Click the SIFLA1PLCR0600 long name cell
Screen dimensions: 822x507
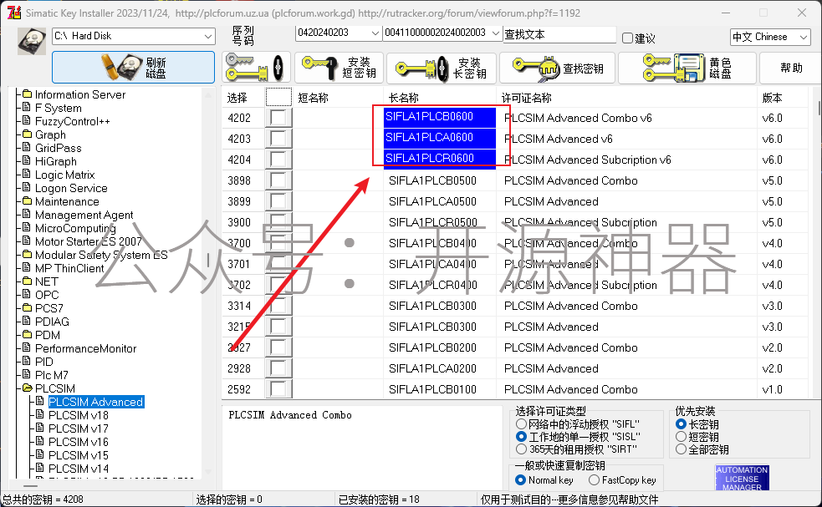pos(440,159)
